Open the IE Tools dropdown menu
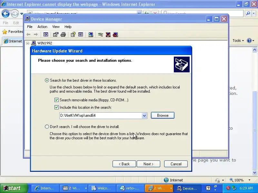This screenshot has height=193, width=258. [238, 41]
